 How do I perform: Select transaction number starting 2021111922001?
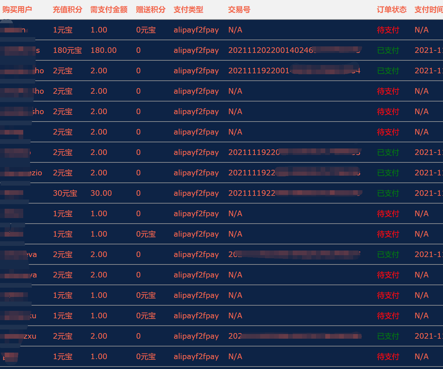[294, 71]
